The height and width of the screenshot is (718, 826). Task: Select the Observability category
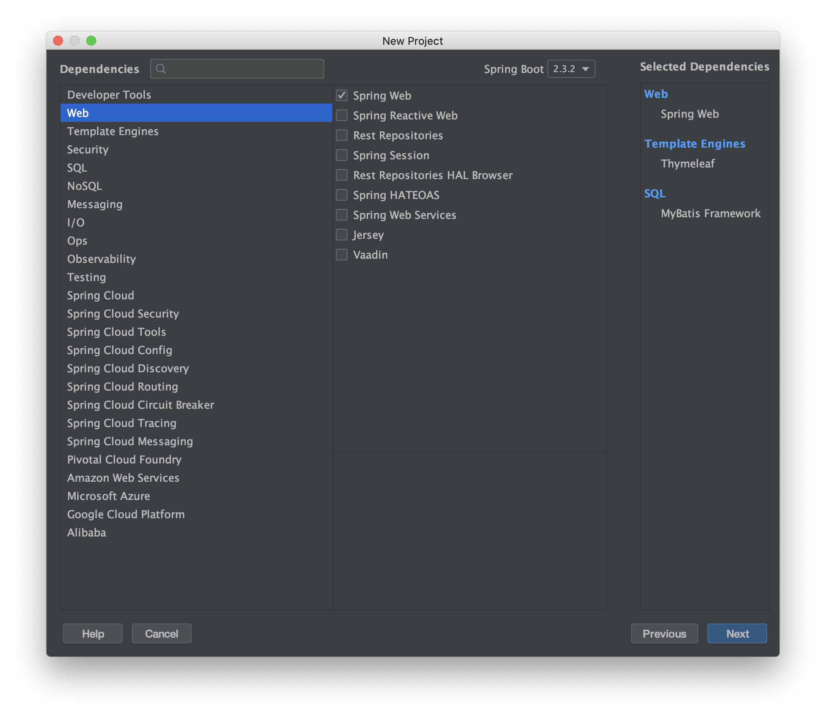point(196,259)
